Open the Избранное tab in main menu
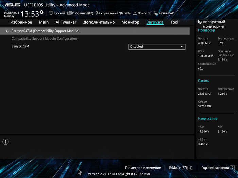Screen dimensions: 238x178 coord(21,22)
